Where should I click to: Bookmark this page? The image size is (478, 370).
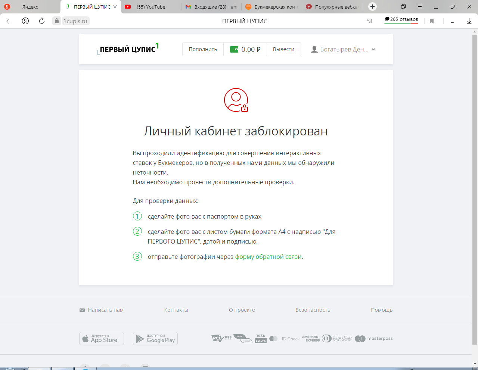pos(432,21)
